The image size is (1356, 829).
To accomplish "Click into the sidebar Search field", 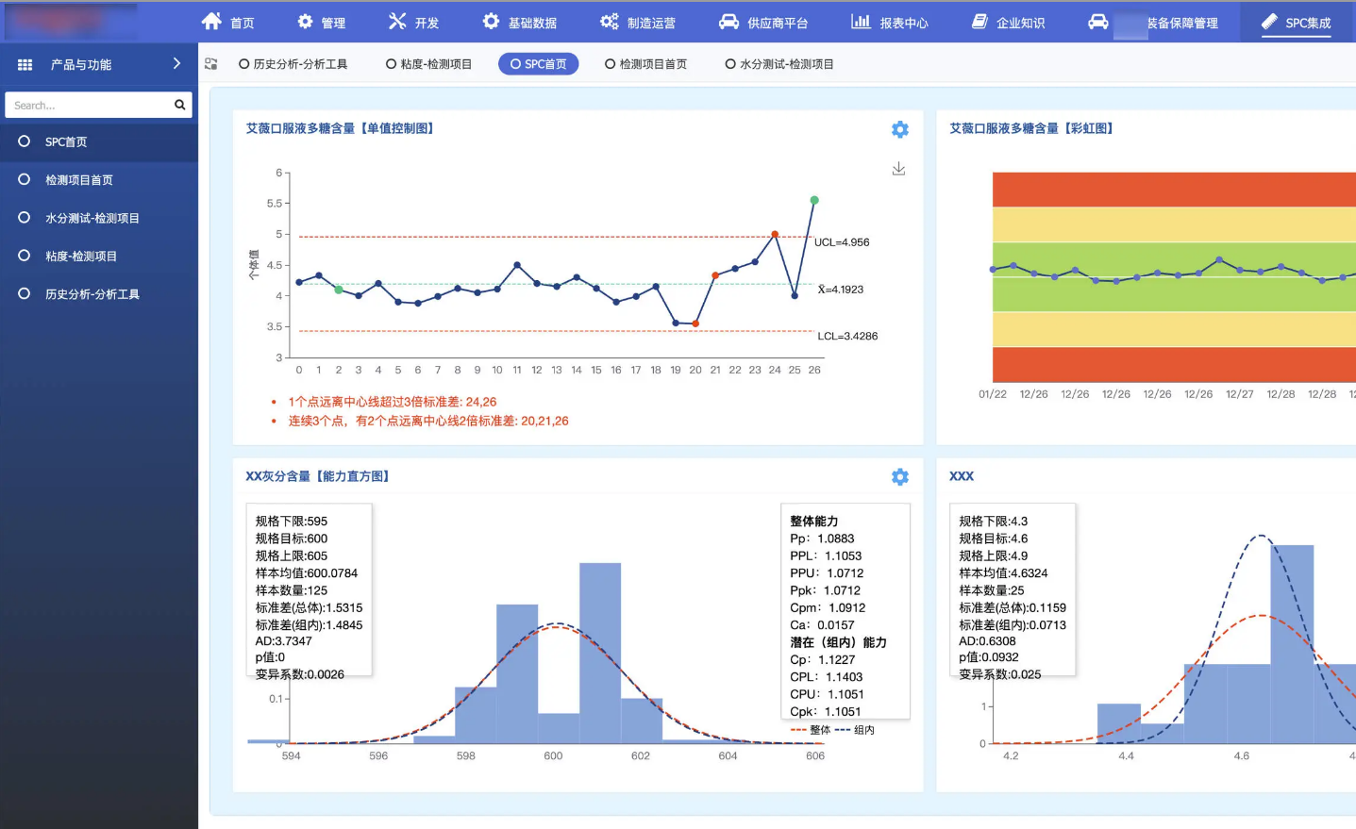I will (x=90, y=105).
